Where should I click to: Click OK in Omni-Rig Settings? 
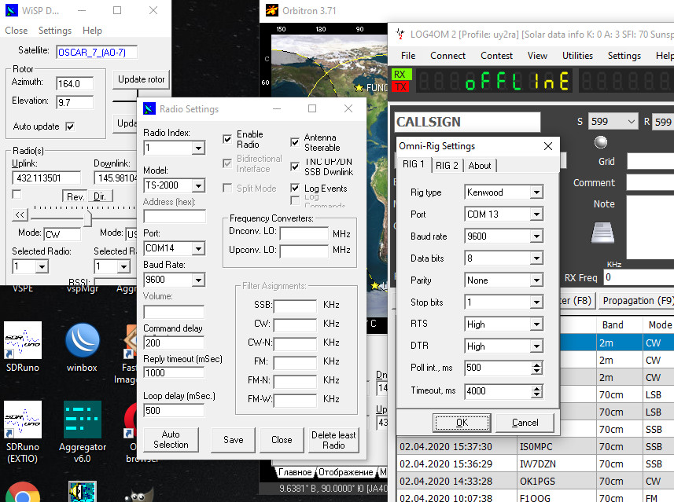point(462,423)
